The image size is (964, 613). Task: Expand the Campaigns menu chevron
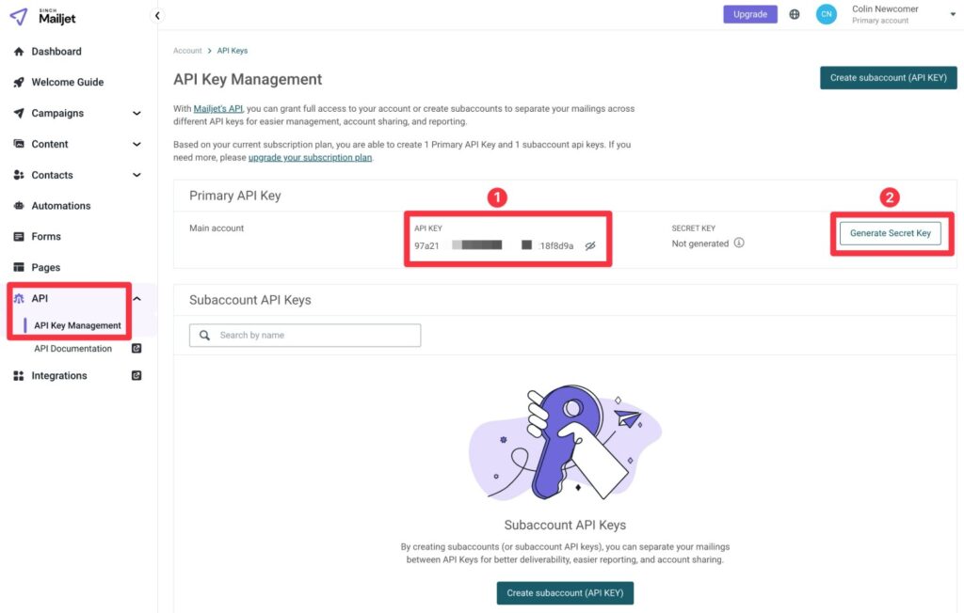(x=137, y=113)
